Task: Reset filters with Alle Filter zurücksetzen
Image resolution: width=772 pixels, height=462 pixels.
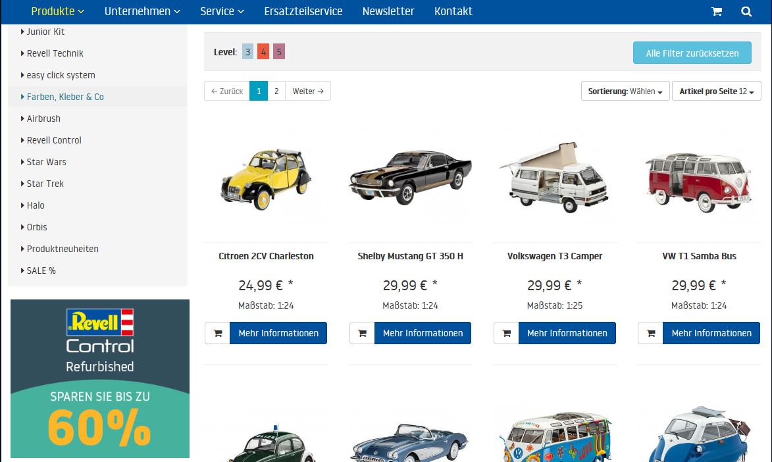Action: point(692,53)
